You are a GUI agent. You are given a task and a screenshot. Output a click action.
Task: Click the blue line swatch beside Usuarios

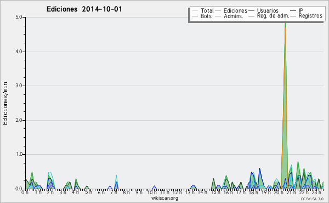(x=251, y=11)
